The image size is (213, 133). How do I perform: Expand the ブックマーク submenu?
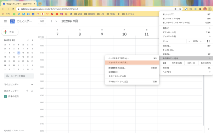point(186,37)
